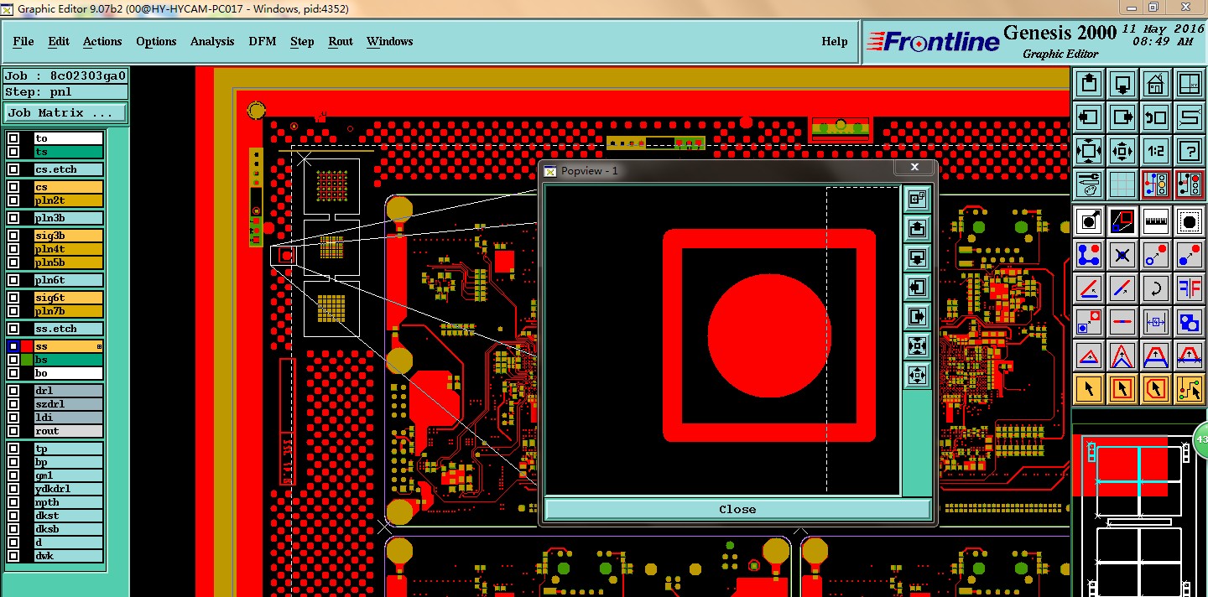
Task: Open the Rout menu
Action: 341,41
